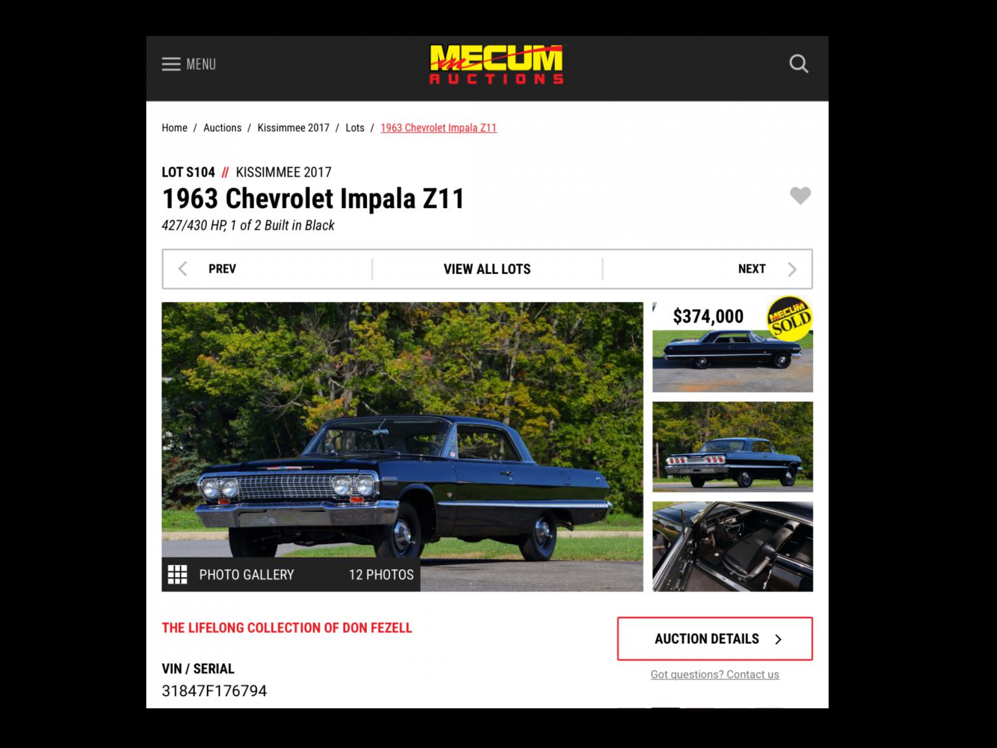This screenshot has height=748, width=997.
Task: Open the hamburger MENU icon
Action: [171, 64]
